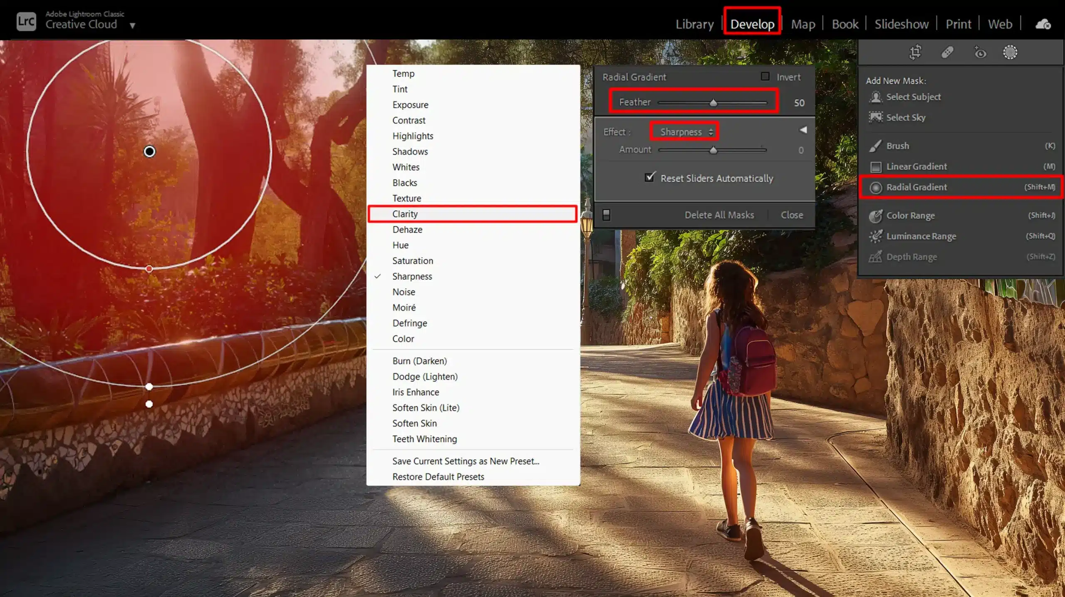Click the Feather value 50 field
Screen dimensions: 1065x597
click(x=799, y=103)
